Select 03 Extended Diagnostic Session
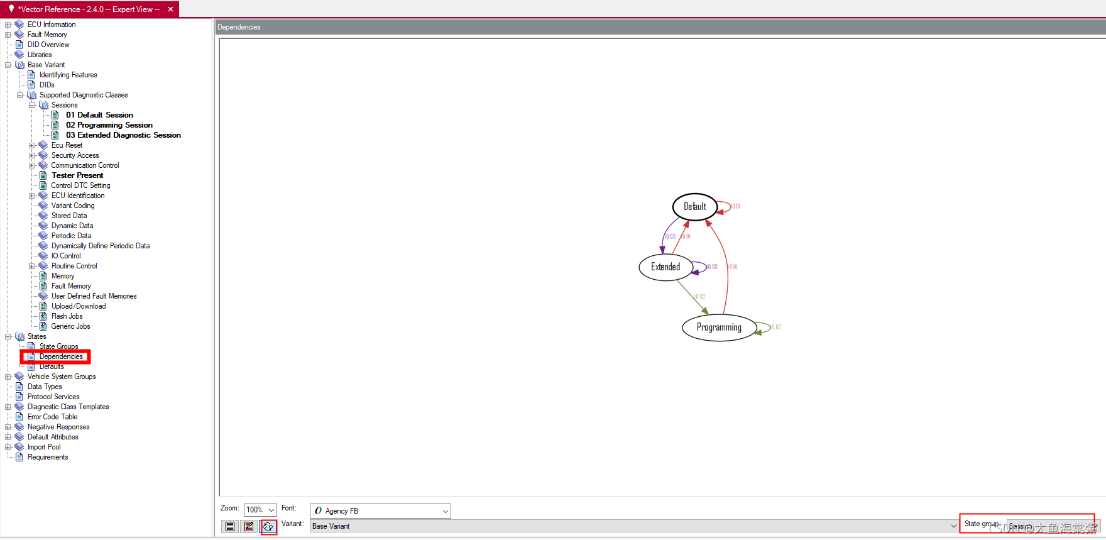 123,135
